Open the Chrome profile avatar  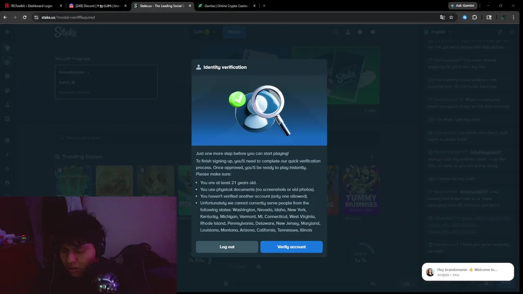click(x=504, y=17)
